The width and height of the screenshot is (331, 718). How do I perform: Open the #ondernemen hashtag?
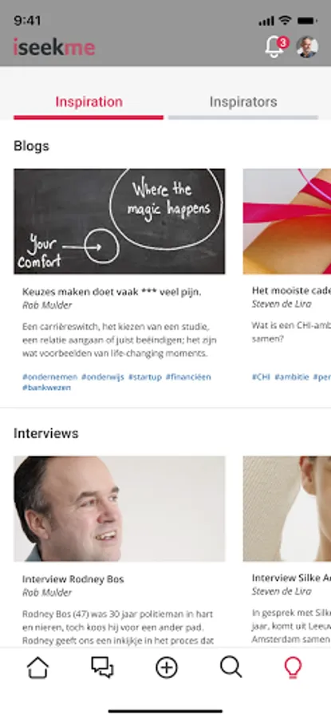(x=50, y=377)
